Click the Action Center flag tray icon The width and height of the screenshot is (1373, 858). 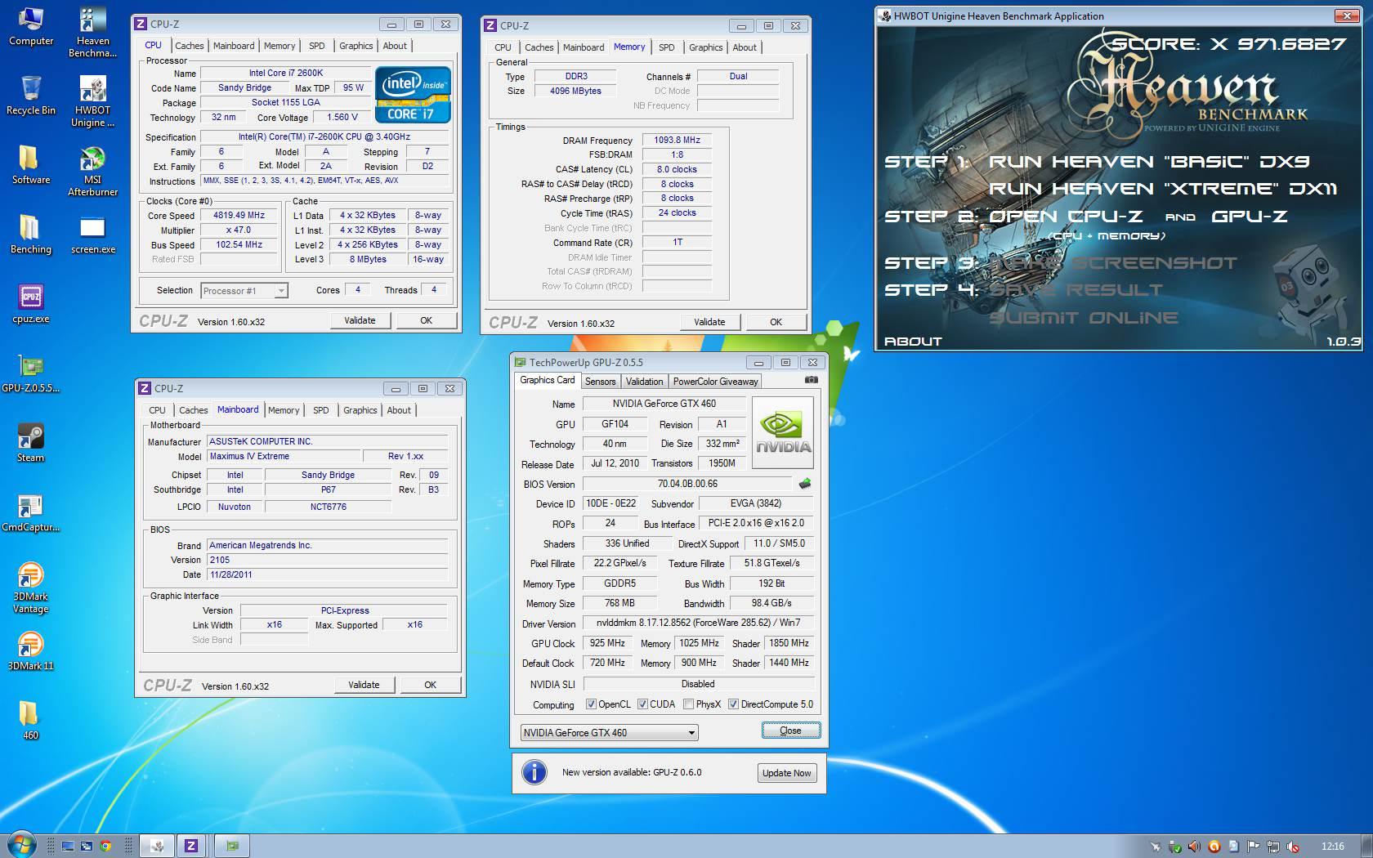[1253, 847]
